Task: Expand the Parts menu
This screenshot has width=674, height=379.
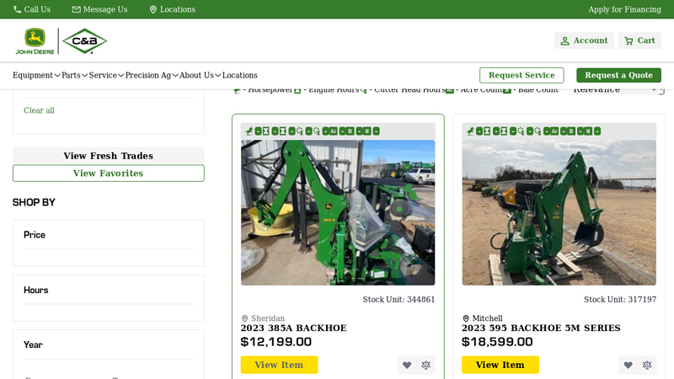Action: 74,75
